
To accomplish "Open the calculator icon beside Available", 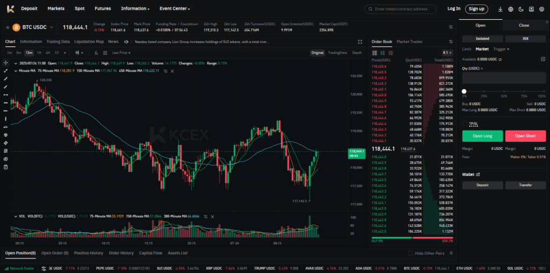I will click(x=543, y=59).
